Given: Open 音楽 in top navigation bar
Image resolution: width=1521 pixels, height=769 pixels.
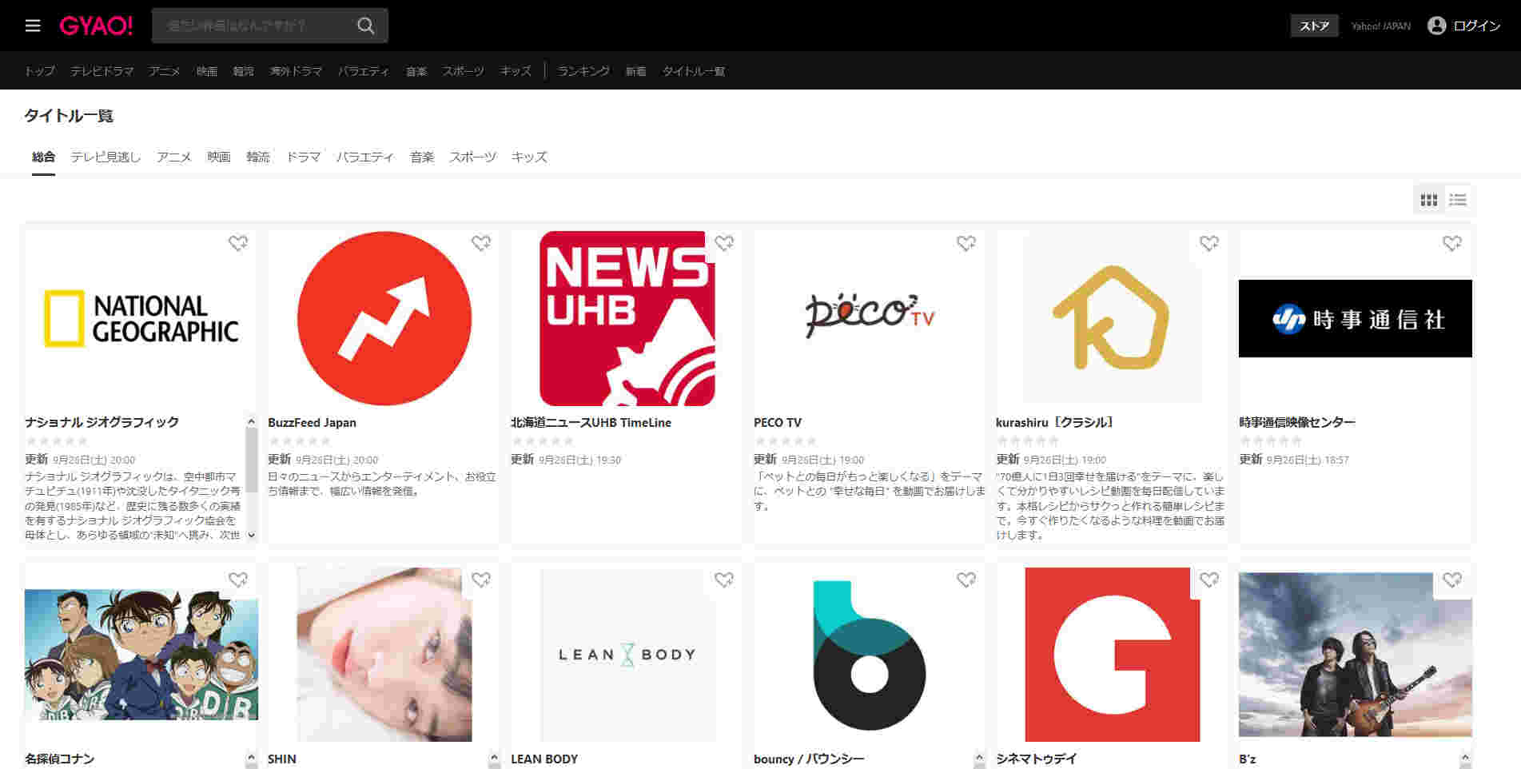Looking at the screenshot, I should point(416,71).
